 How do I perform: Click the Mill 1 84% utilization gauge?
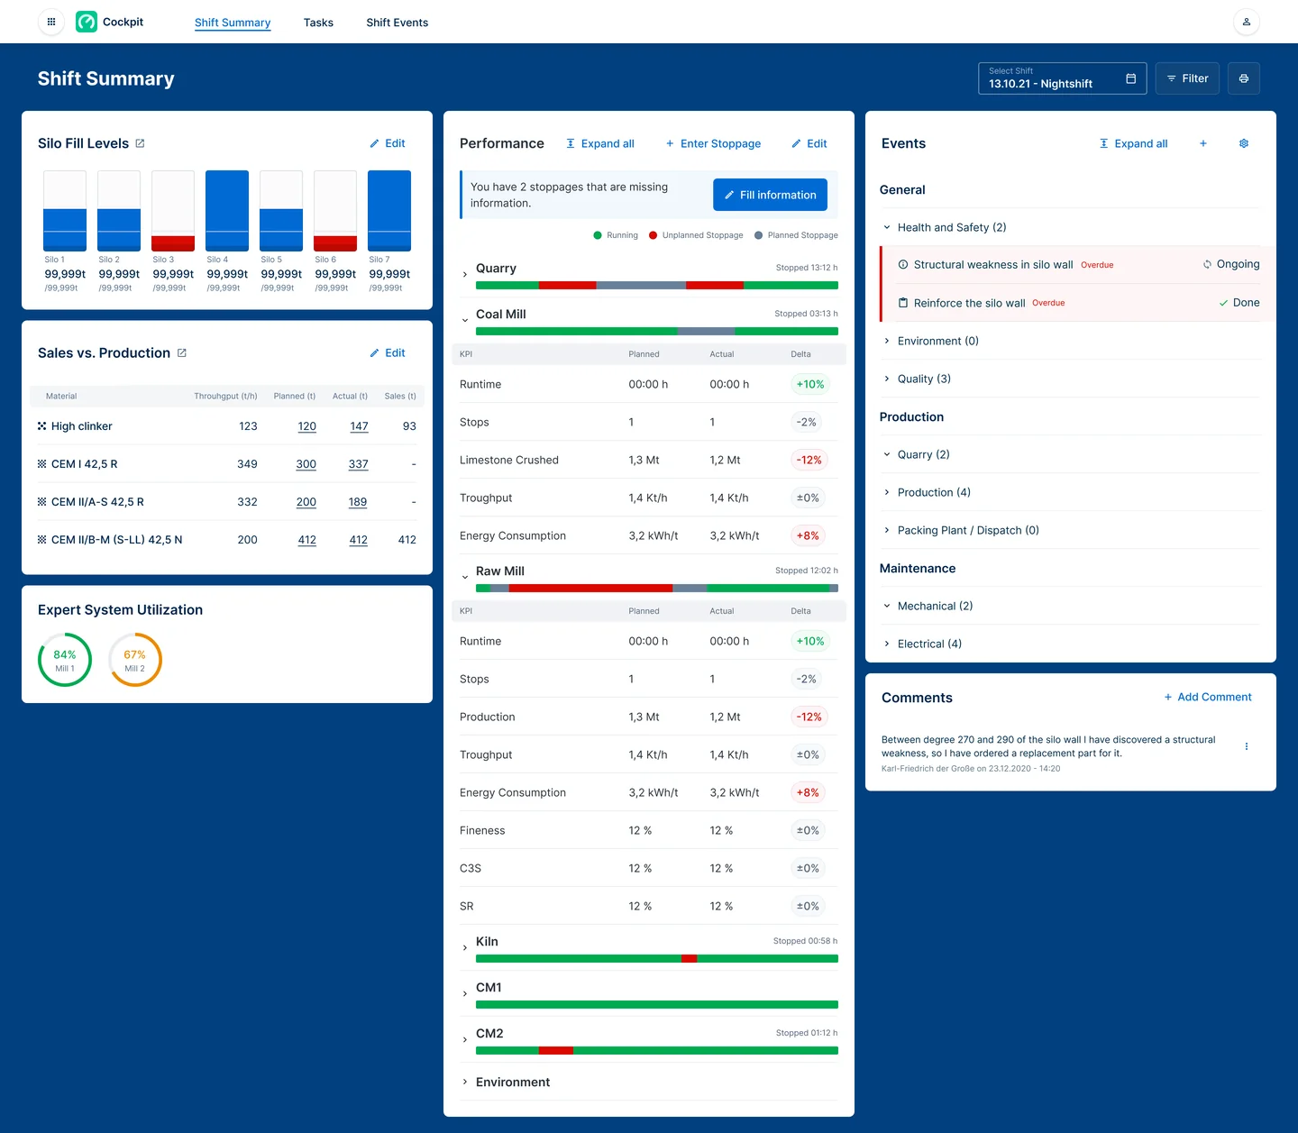[65, 660]
